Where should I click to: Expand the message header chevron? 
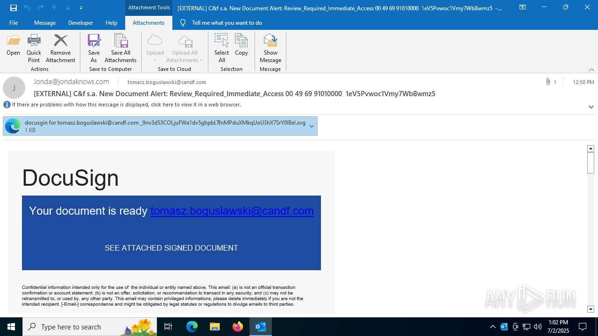coord(591,107)
